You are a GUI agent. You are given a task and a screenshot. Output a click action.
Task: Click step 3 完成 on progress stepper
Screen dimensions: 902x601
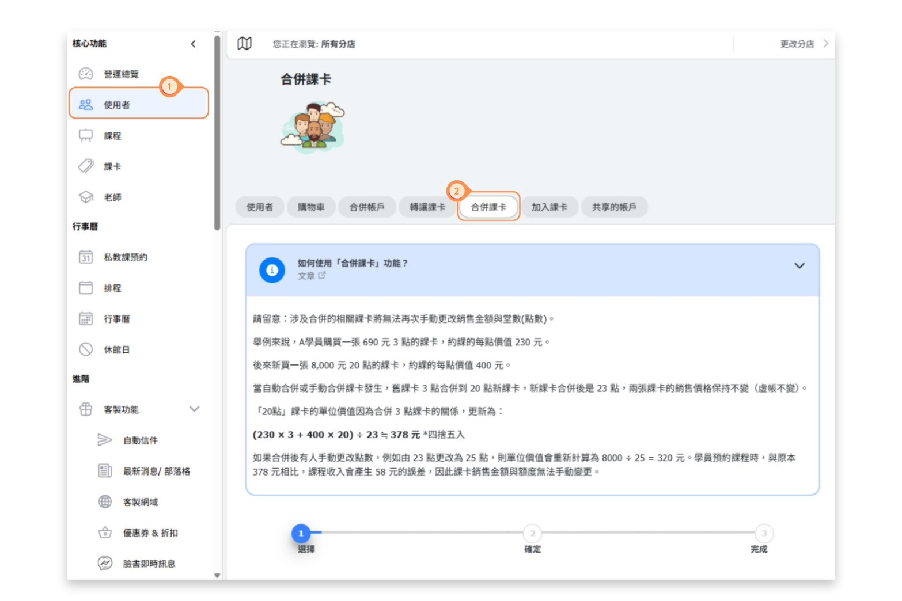(x=764, y=534)
